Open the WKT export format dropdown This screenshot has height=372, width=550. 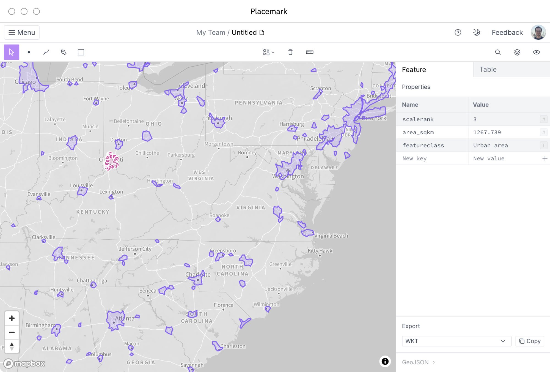pos(457,341)
